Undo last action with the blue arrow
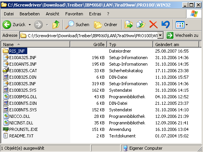 pyautogui.click(x=165, y=25)
